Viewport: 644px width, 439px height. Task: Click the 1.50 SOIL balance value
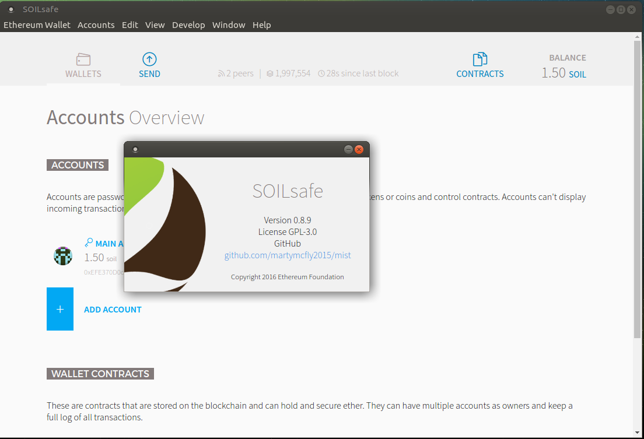[563, 73]
